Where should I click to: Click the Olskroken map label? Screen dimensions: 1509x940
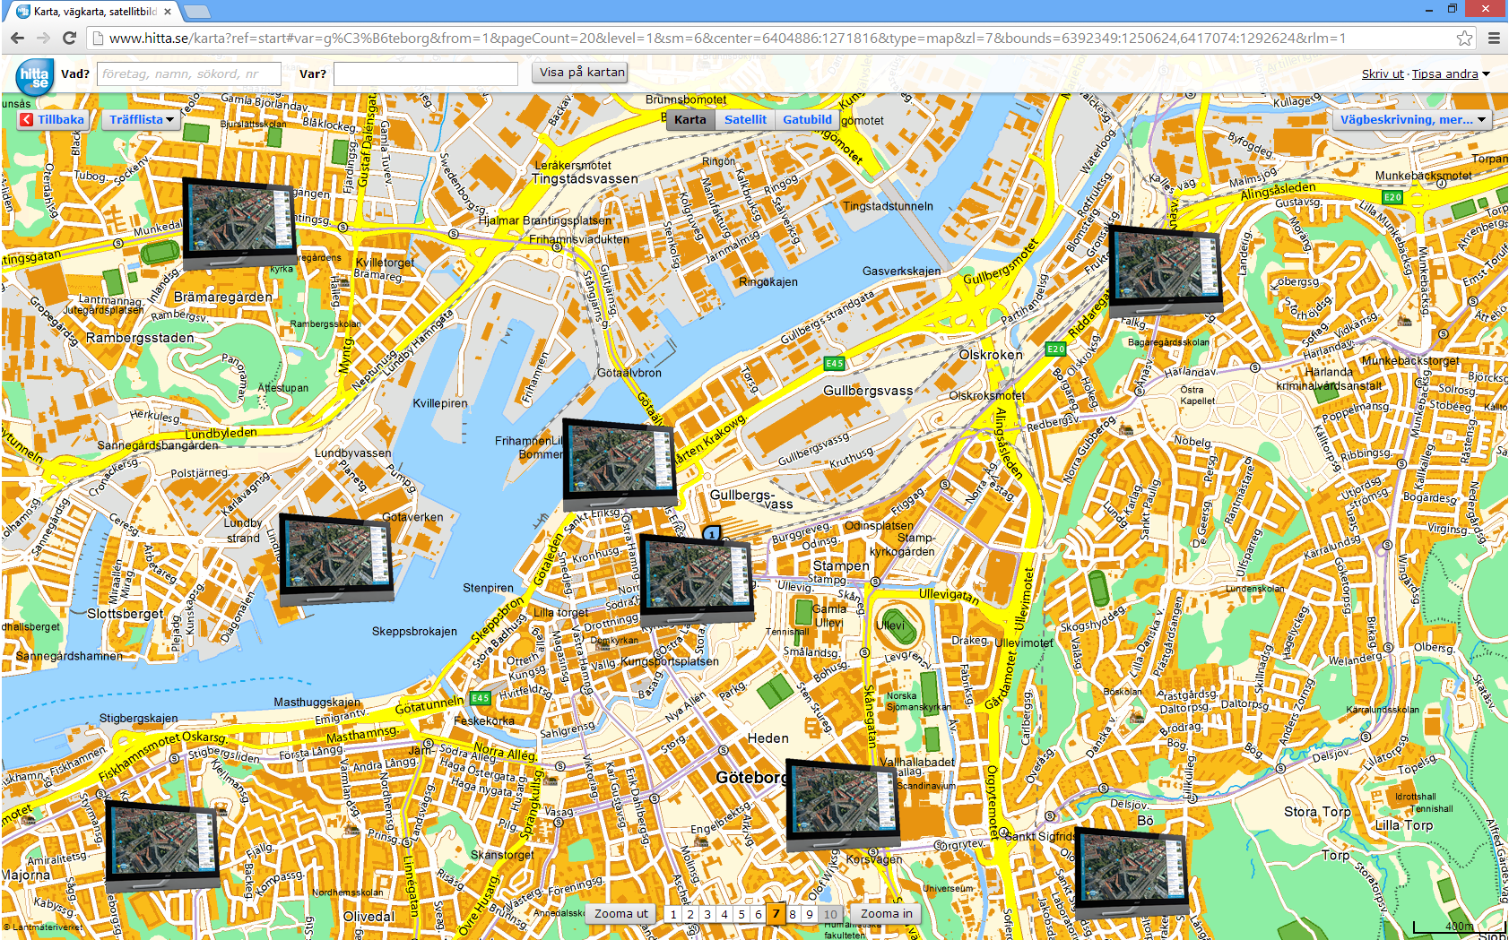pos(991,355)
